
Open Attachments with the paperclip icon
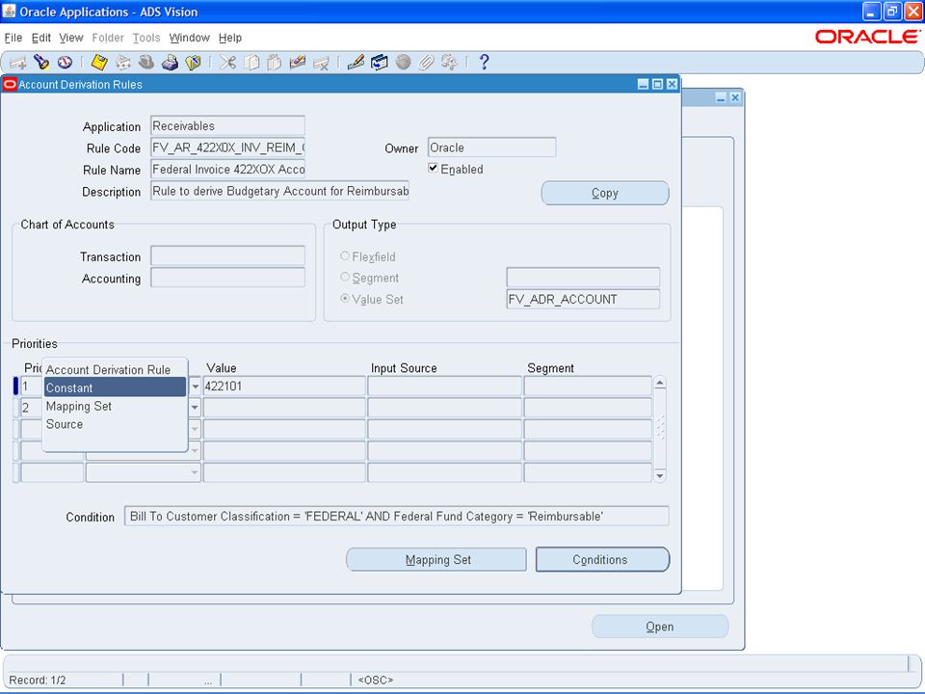[x=426, y=62]
